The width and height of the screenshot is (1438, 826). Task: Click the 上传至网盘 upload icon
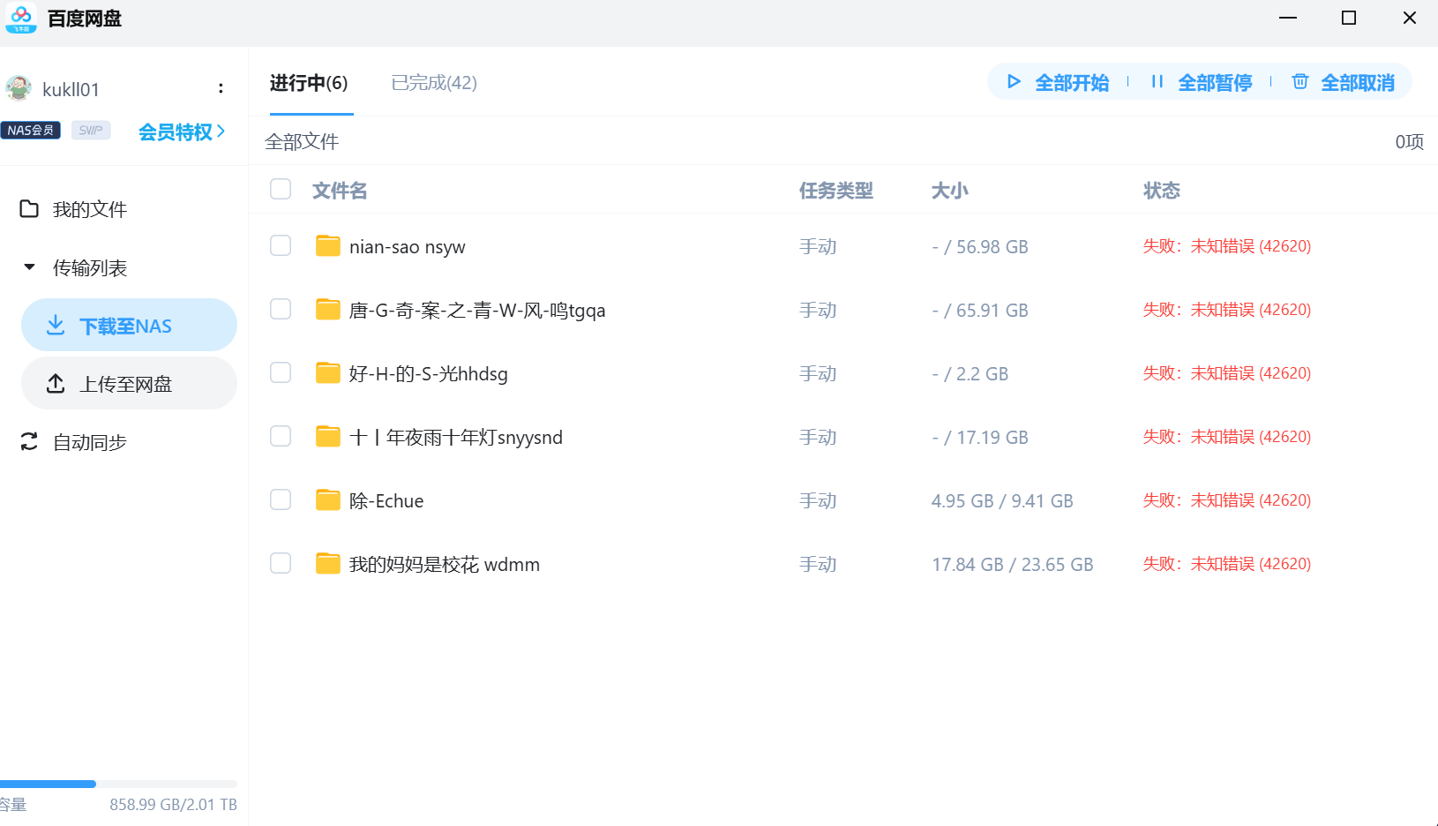(x=56, y=383)
